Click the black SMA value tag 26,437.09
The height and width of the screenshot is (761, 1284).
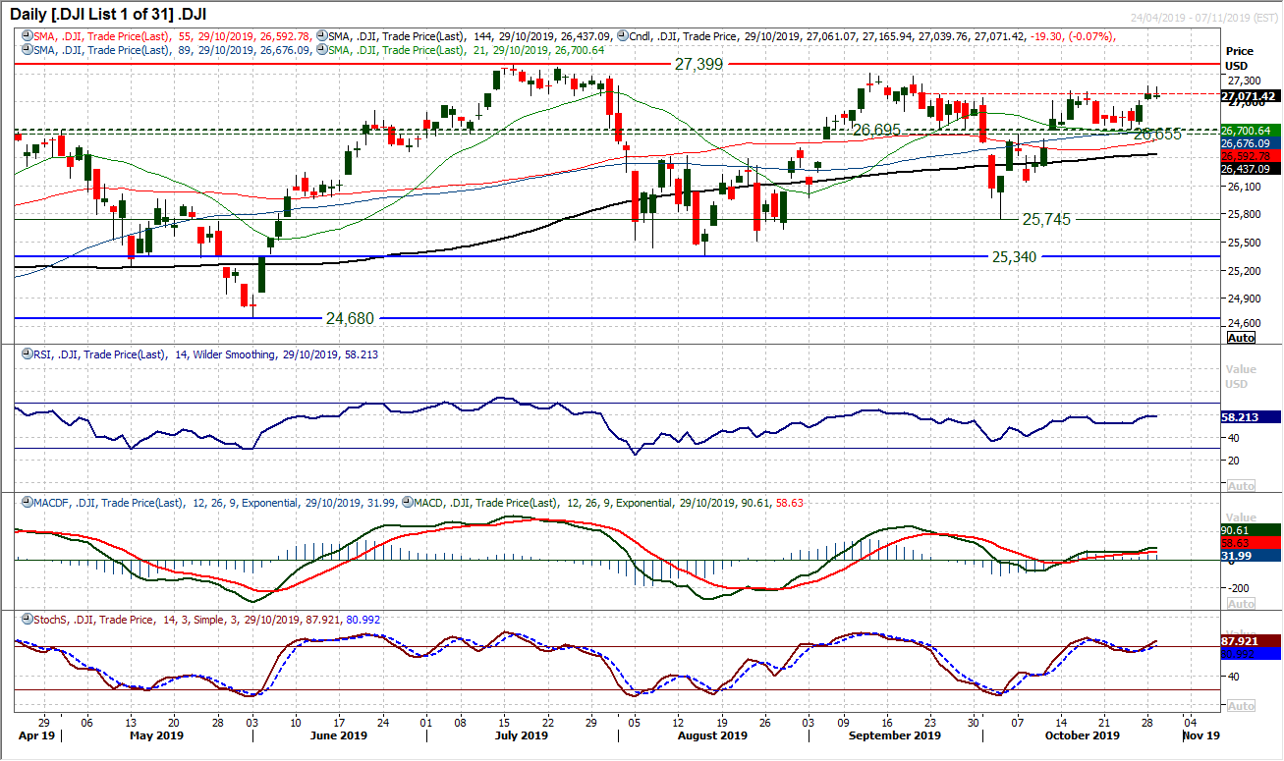[x=1251, y=168]
